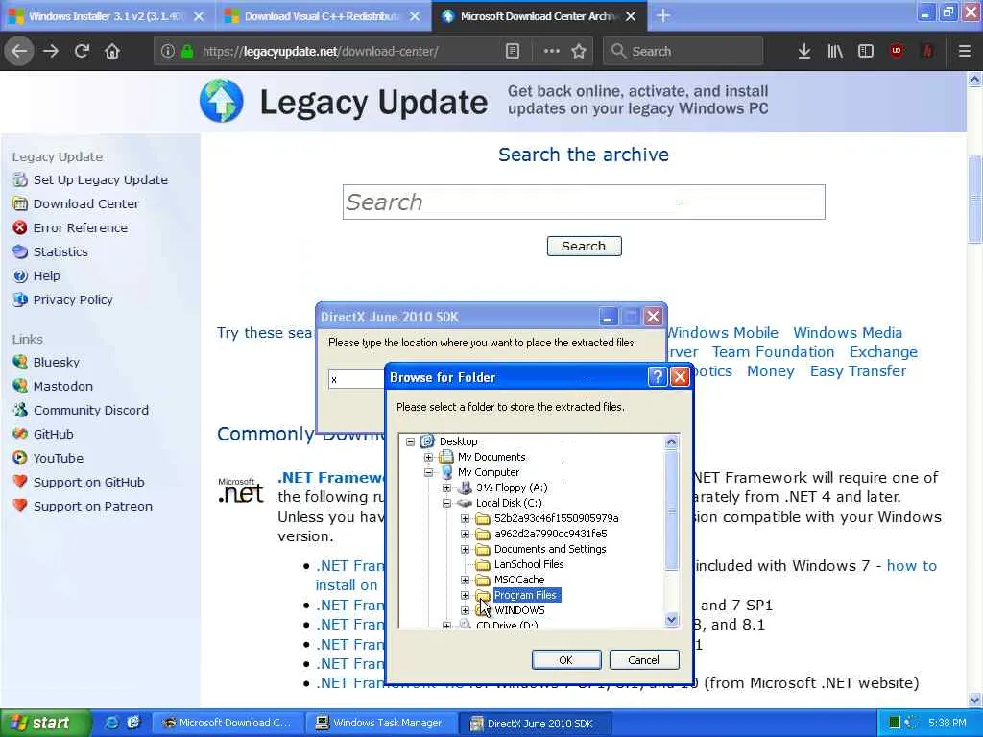Expand the 3½ Floppy (A:) node
This screenshot has height=737, width=983.
446,487
